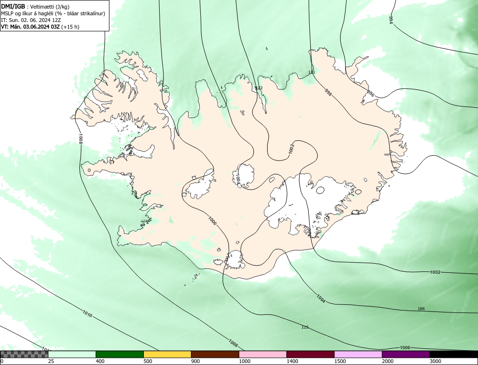Select the light green 25–400 legend swatch

click(72, 354)
